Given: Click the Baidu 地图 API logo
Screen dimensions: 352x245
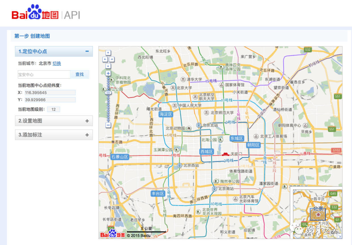Looking at the screenshot, I should click(45, 13).
